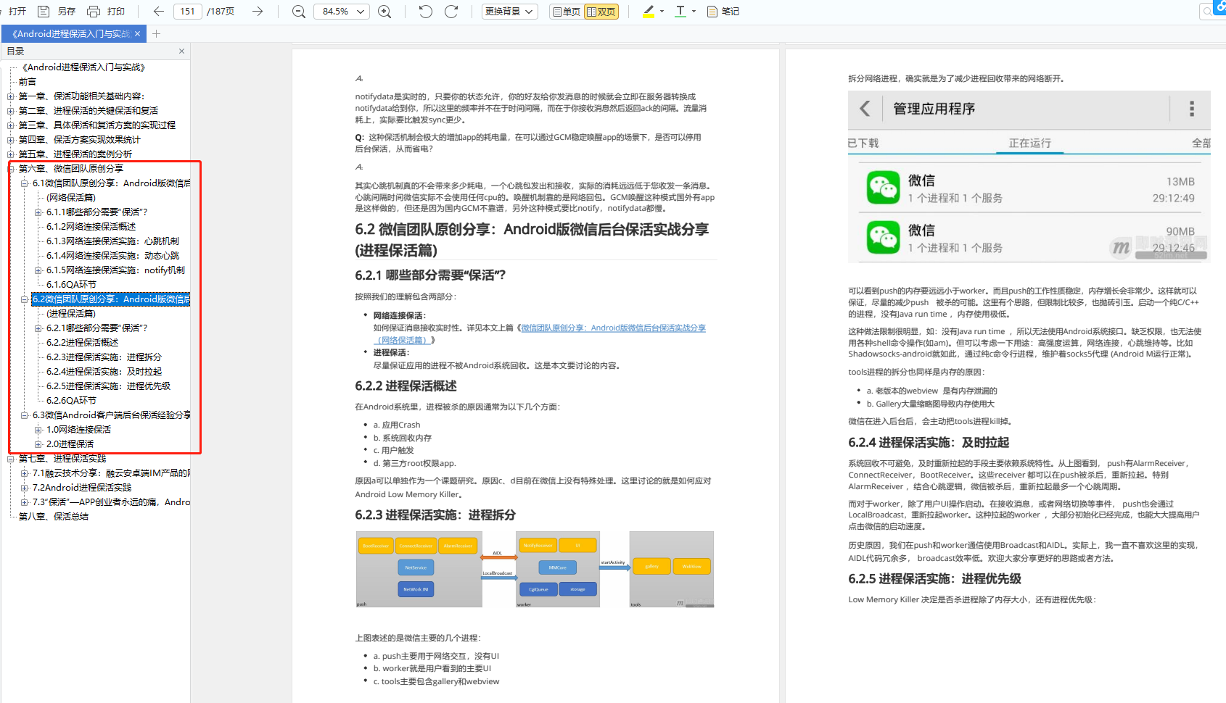Select 6.2.5进程保活实施：进程优先级
Viewport: 1226px width, 703px height.
point(108,386)
